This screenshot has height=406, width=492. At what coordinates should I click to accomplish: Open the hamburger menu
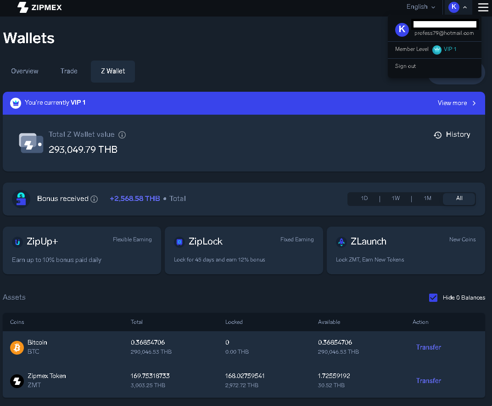pos(483,7)
